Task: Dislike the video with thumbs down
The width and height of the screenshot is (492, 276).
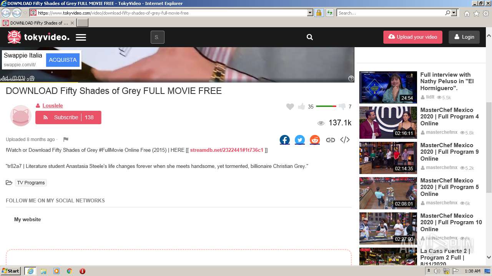Action: pos(342,107)
